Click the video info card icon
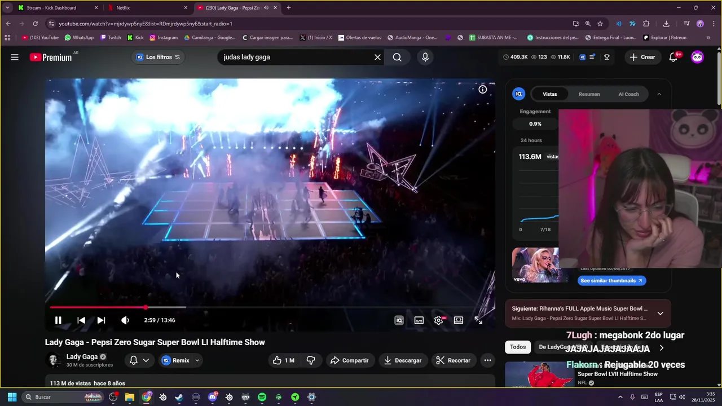 pos(483,89)
